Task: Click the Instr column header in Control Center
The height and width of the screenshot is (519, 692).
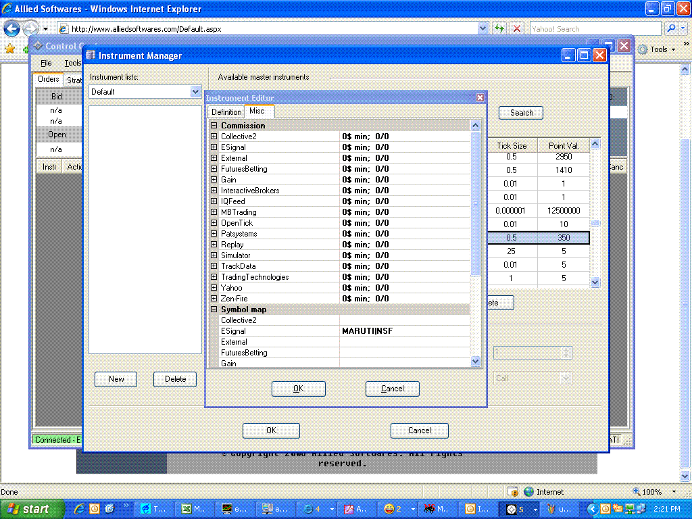Action: 49,167
